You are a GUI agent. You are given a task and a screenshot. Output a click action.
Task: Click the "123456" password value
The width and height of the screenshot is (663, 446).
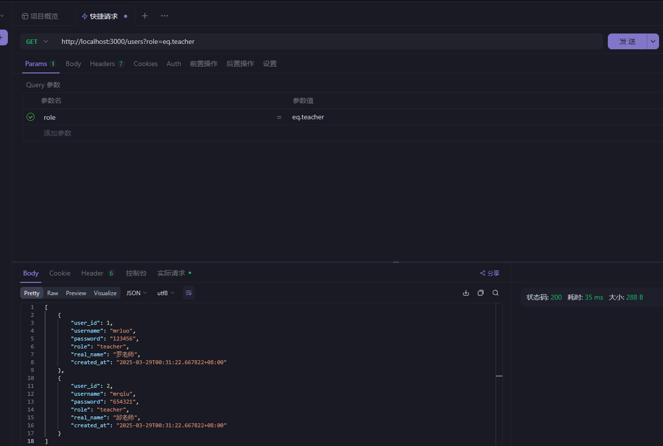pyautogui.click(x=123, y=339)
